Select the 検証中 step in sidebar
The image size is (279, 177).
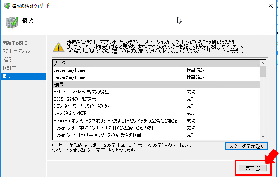click(x=9, y=68)
